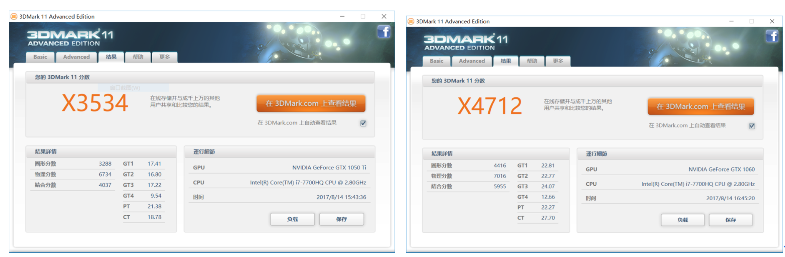Click the X3534 score text
Screen dimensions: 785x257
(x=95, y=103)
